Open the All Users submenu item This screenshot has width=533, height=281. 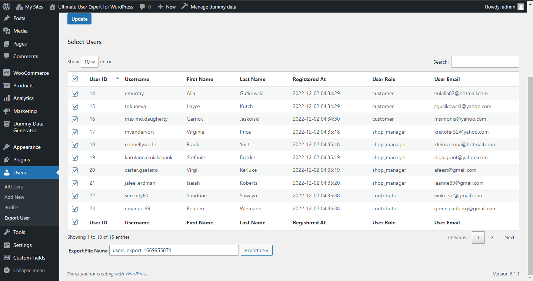coord(14,187)
